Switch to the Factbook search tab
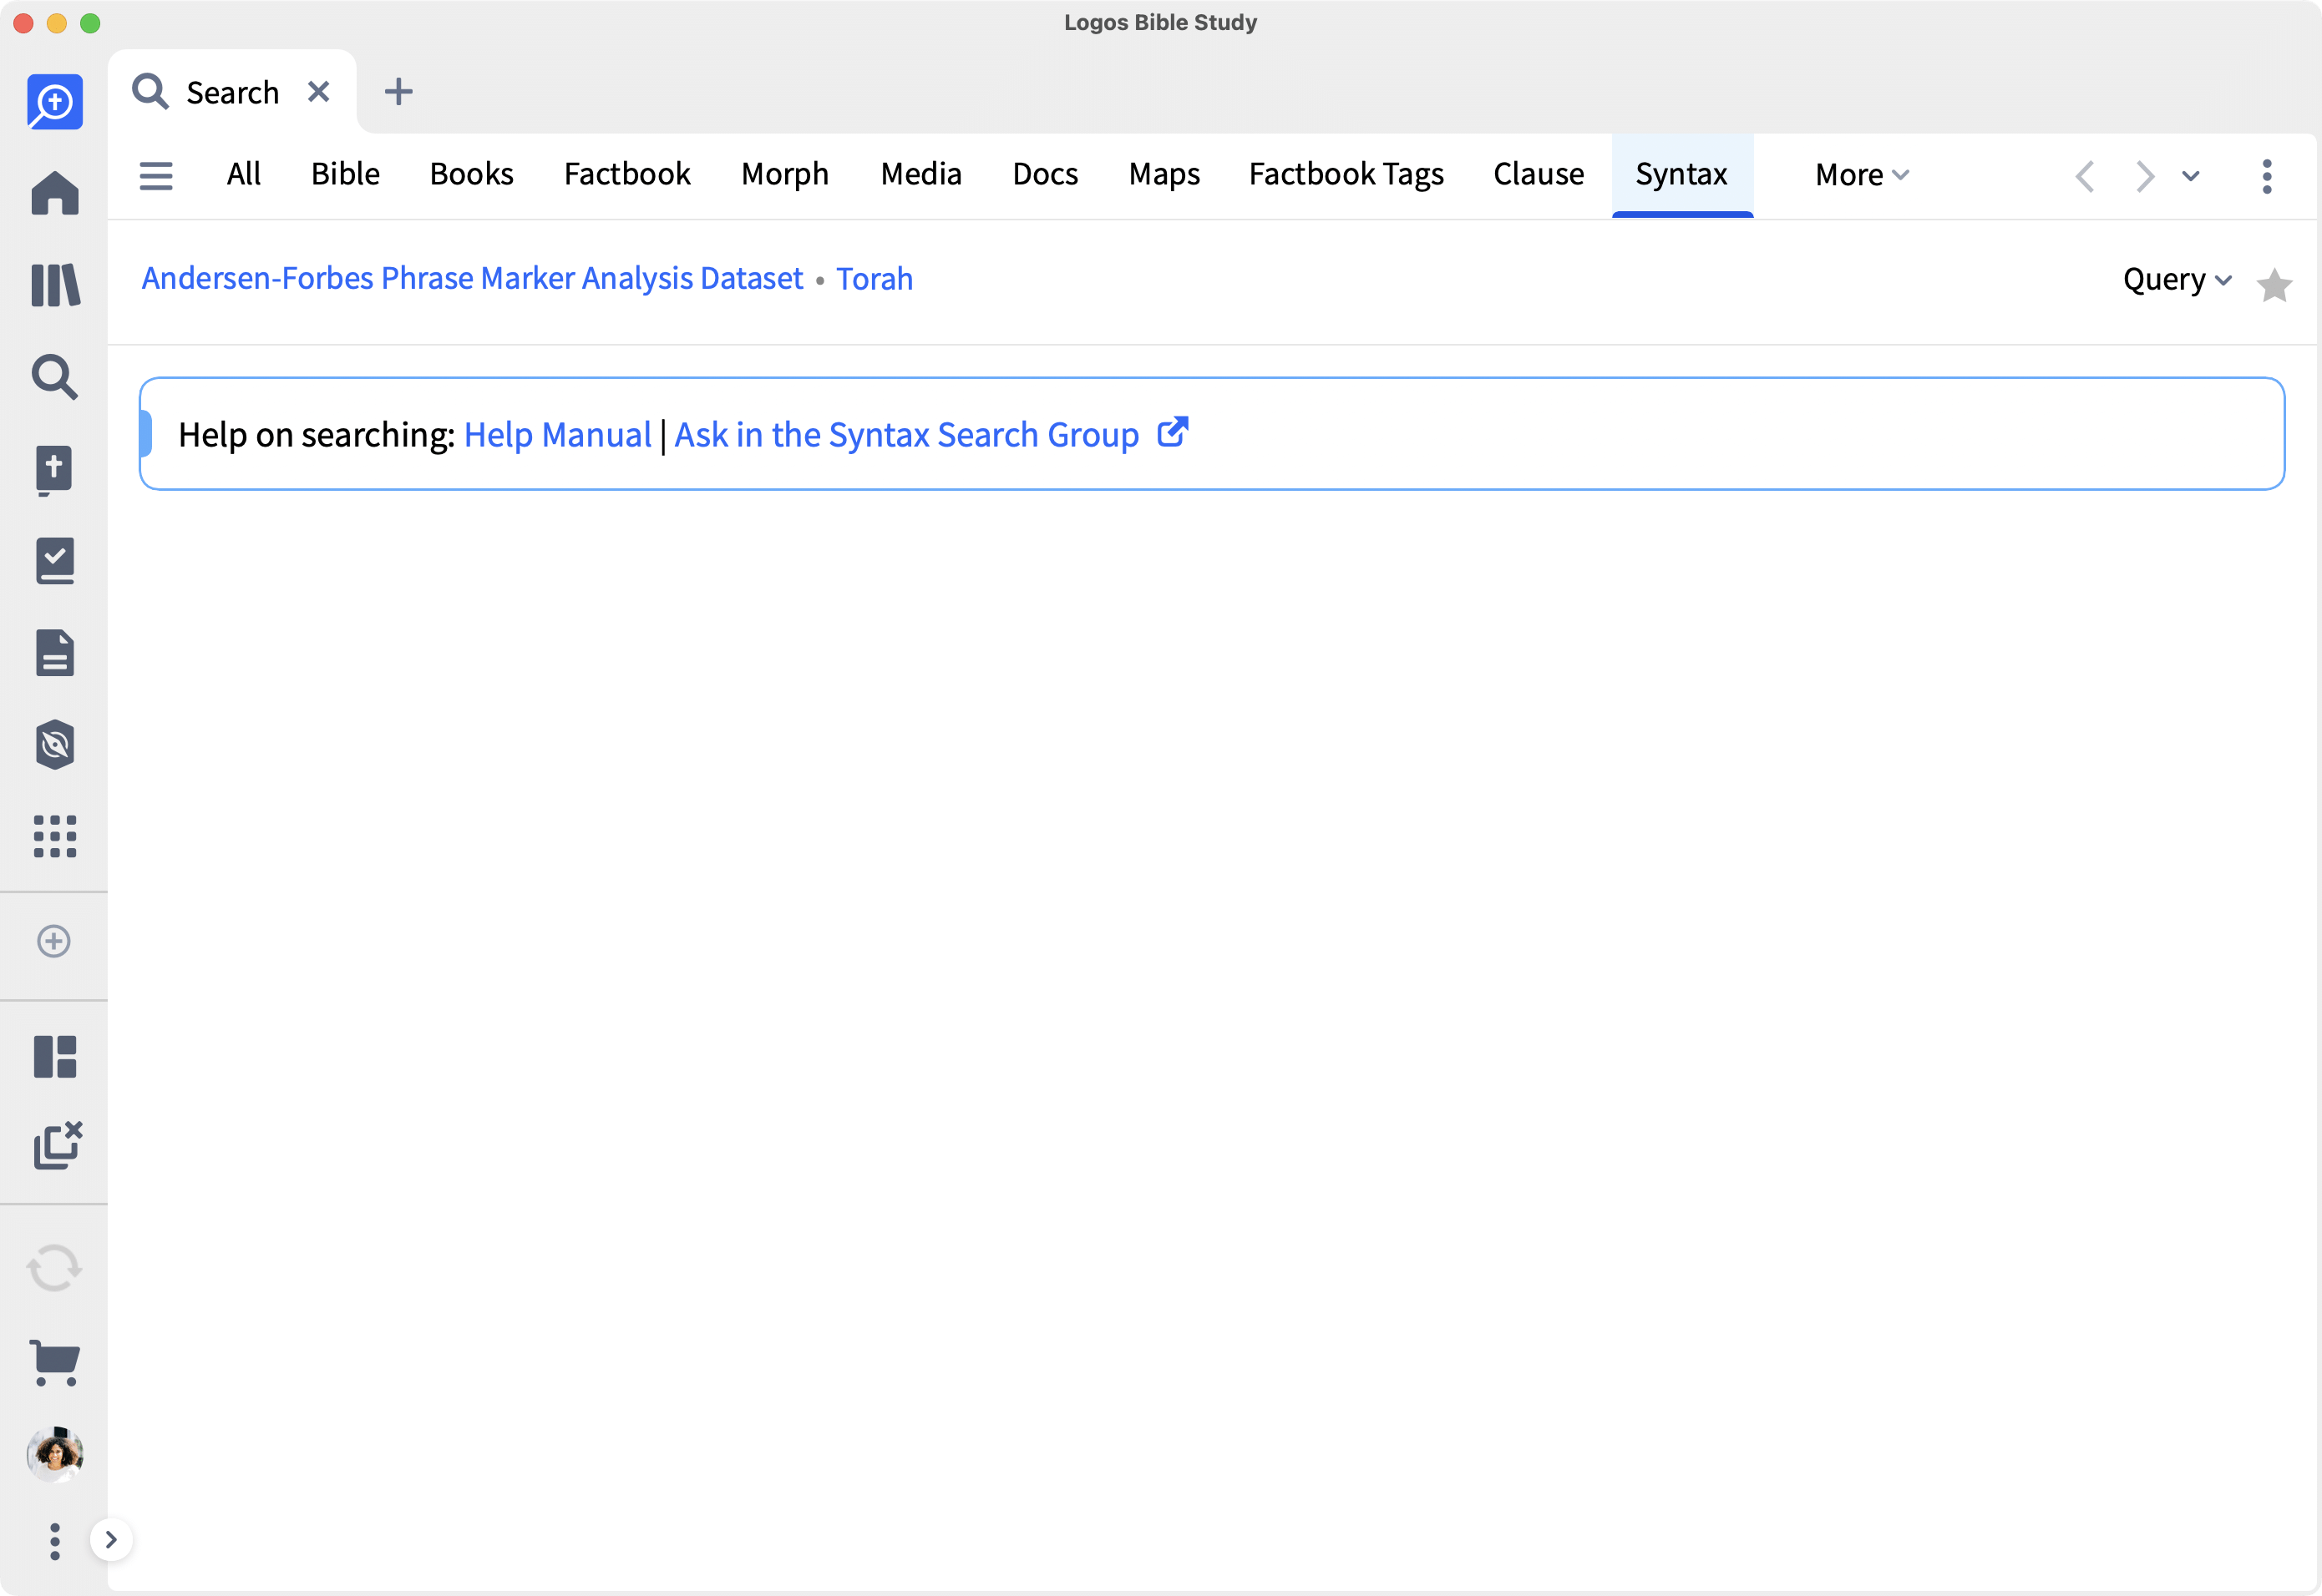This screenshot has width=2322, height=1596. (x=627, y=174)
